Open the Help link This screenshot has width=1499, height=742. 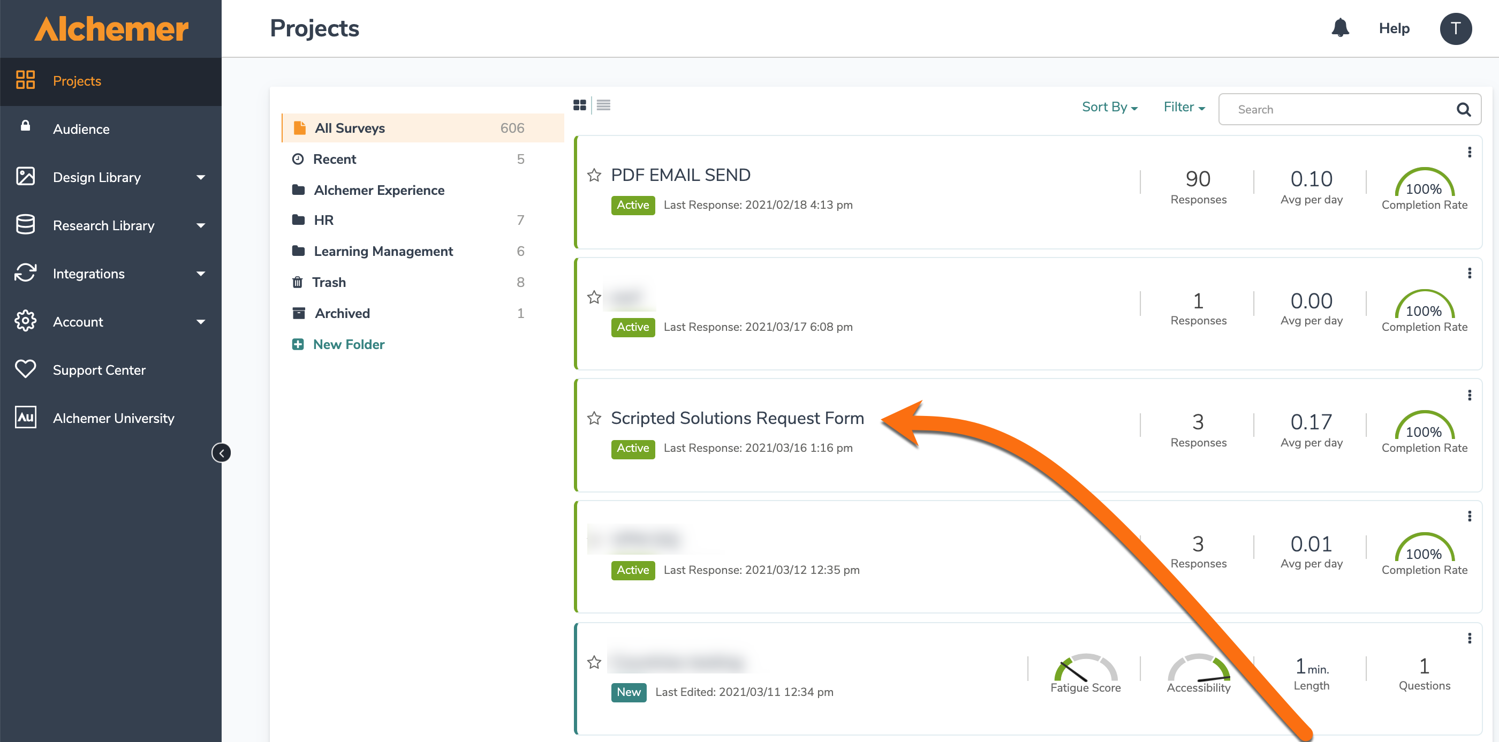coord(1394,28)
